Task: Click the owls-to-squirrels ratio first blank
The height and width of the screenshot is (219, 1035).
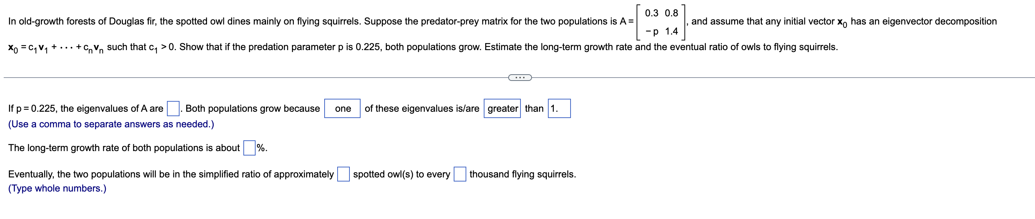Action: (343, 174)
